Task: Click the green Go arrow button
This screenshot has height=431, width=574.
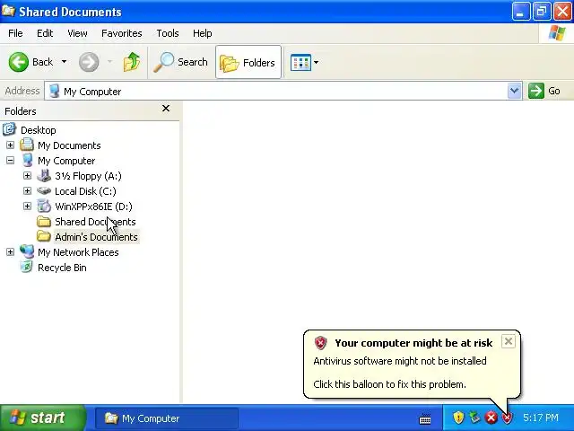Action: tap(536, 91)
